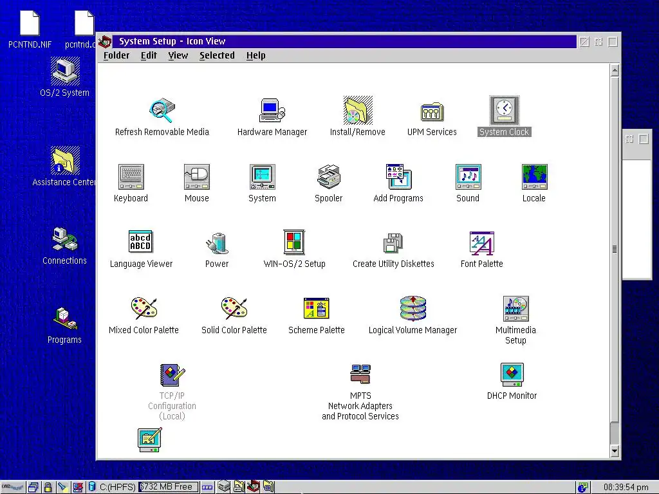Open the Edit menu
Screen dimensions: 659x494
pos(149,55)
